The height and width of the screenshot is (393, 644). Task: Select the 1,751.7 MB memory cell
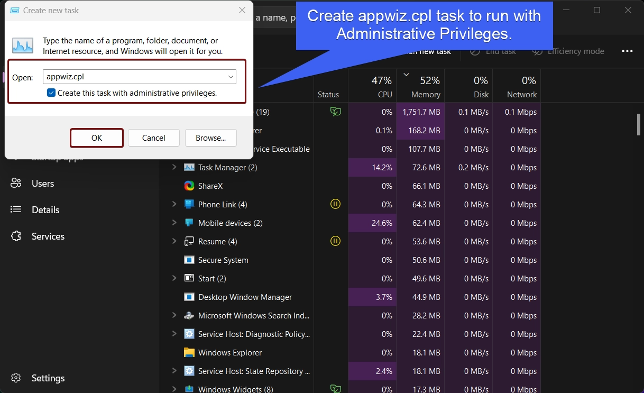click(420, 112)
